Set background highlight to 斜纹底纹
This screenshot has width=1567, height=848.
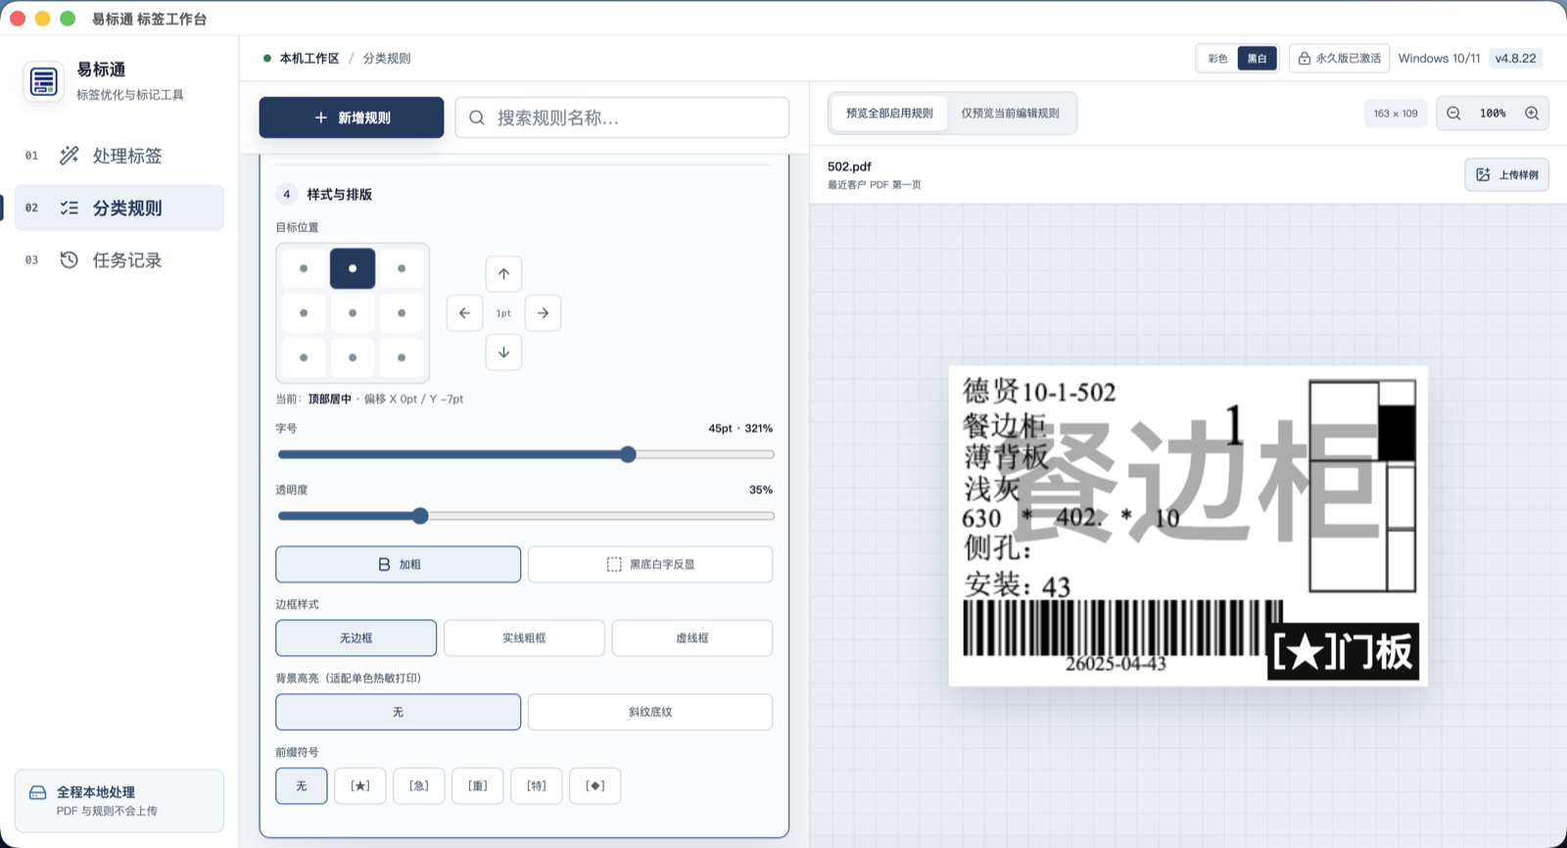click(650, 712)
